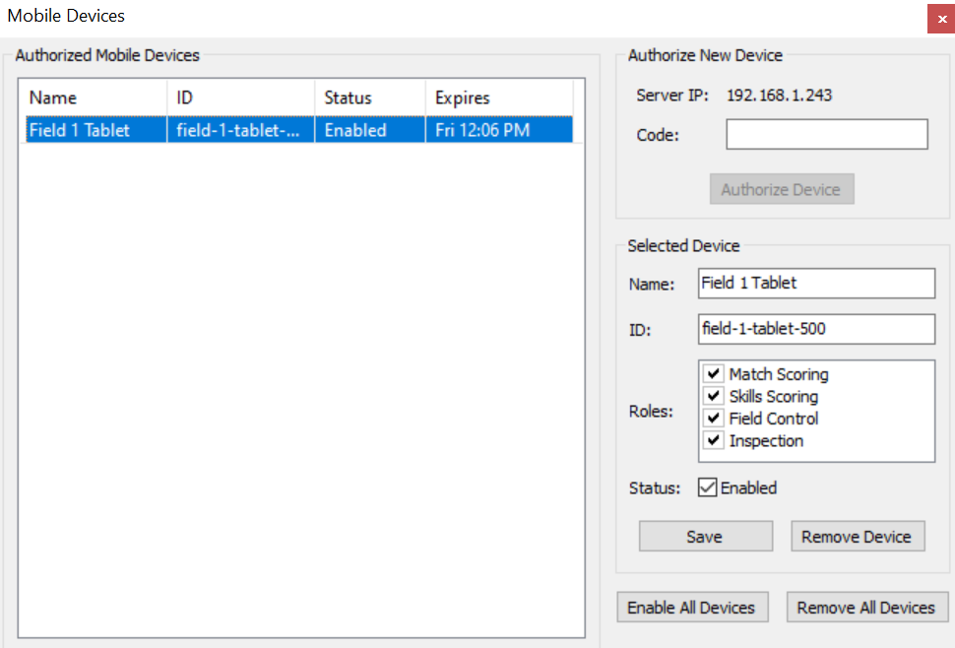
Task: Click the selected device Name field
Action: (x=815, y=283)
